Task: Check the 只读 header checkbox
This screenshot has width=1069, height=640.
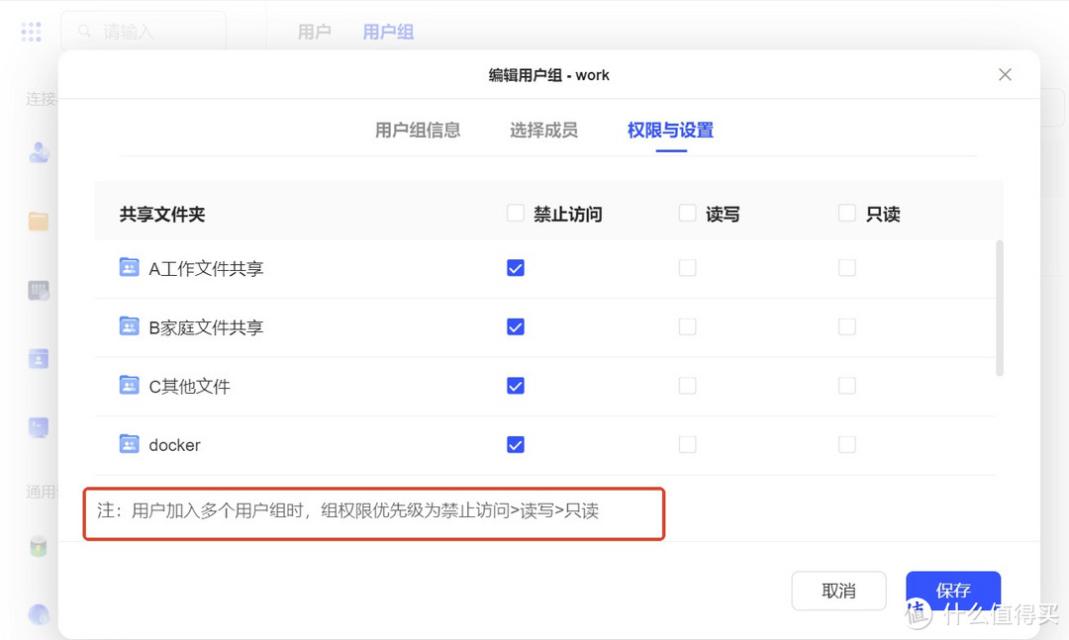Action: tap(847, 212)
